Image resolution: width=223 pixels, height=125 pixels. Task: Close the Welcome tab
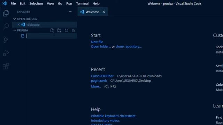(104, 12)
